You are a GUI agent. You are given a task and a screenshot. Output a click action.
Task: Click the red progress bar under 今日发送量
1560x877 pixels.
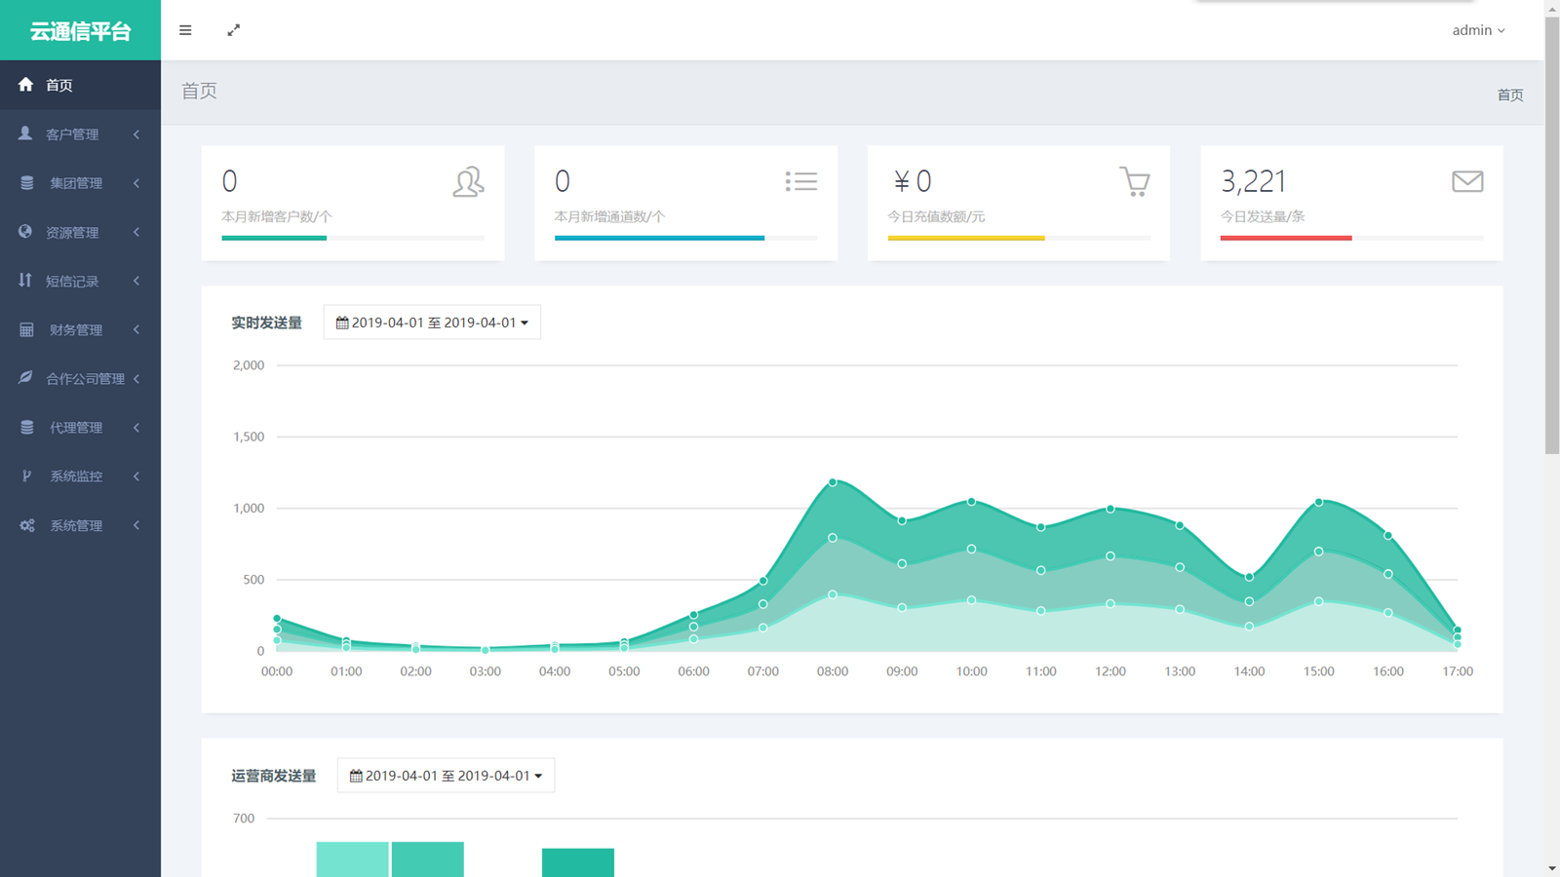tap(1285, 238)
